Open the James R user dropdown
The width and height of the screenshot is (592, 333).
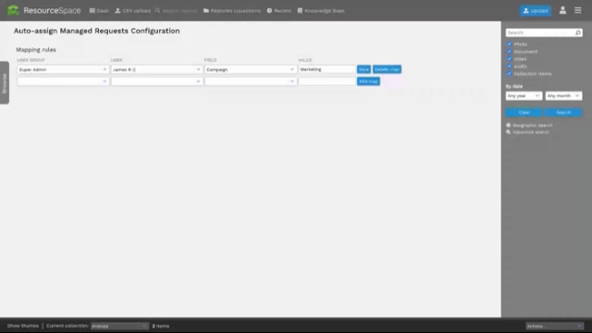coord(156,69)
